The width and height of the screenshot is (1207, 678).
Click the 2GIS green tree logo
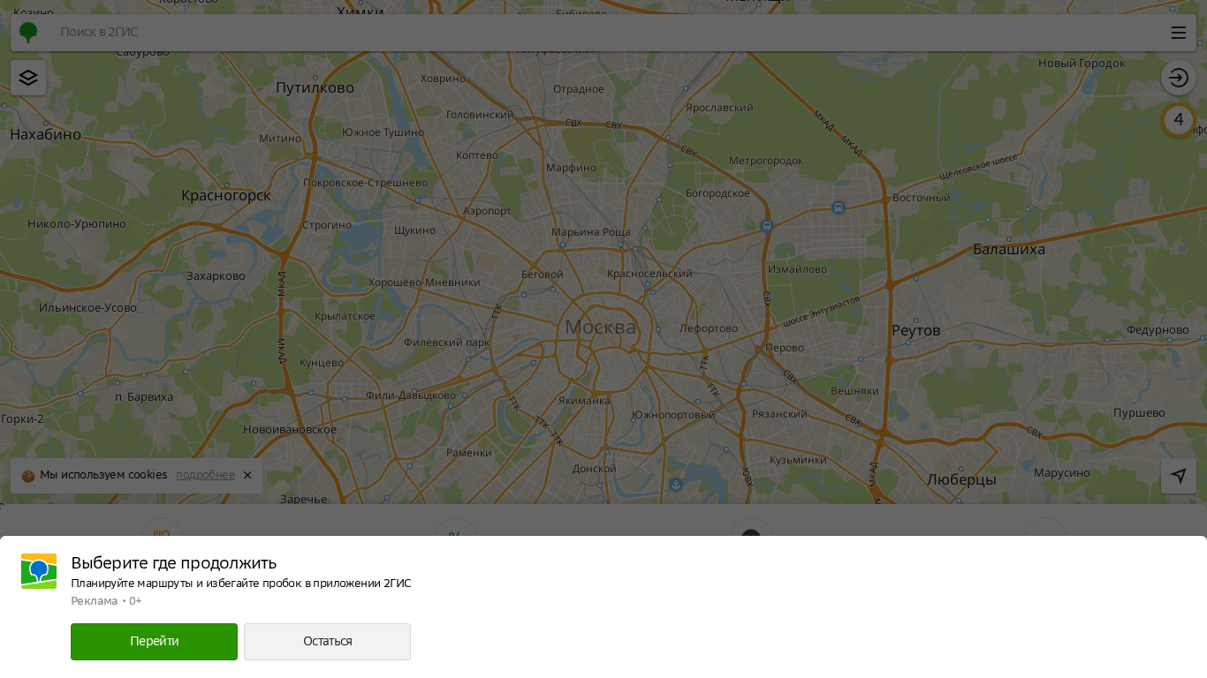[x=28, y=33]
